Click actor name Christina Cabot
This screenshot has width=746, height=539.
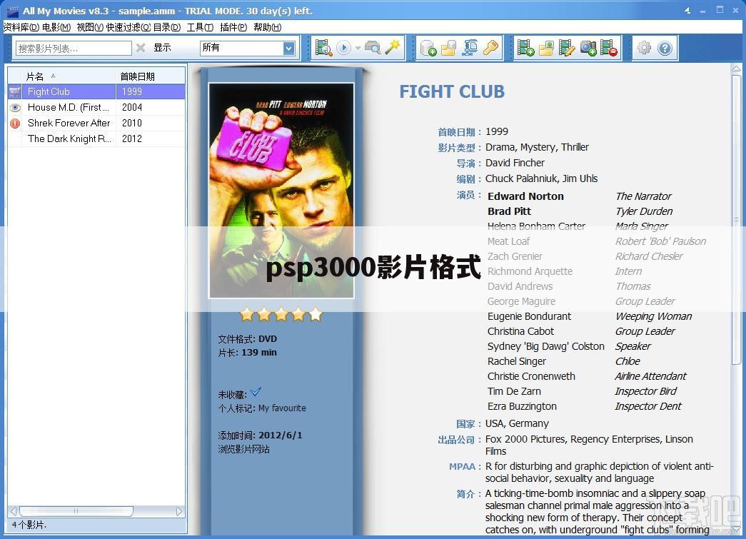coord(520,331)
